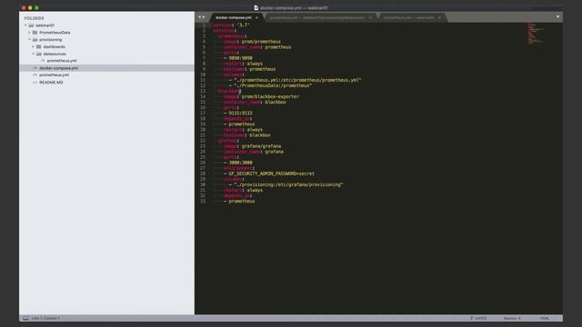Click the docker-compose.yml file icon in sidebar

click(x=35, y=68)
